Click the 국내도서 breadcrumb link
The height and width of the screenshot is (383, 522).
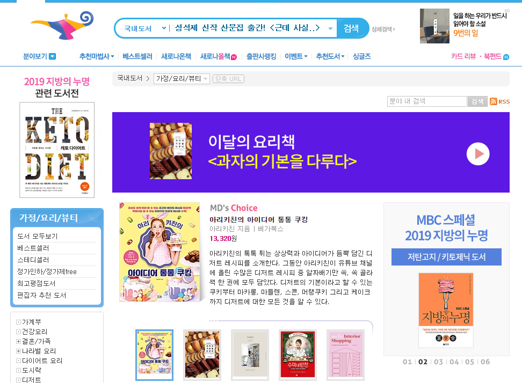(130, 78)
